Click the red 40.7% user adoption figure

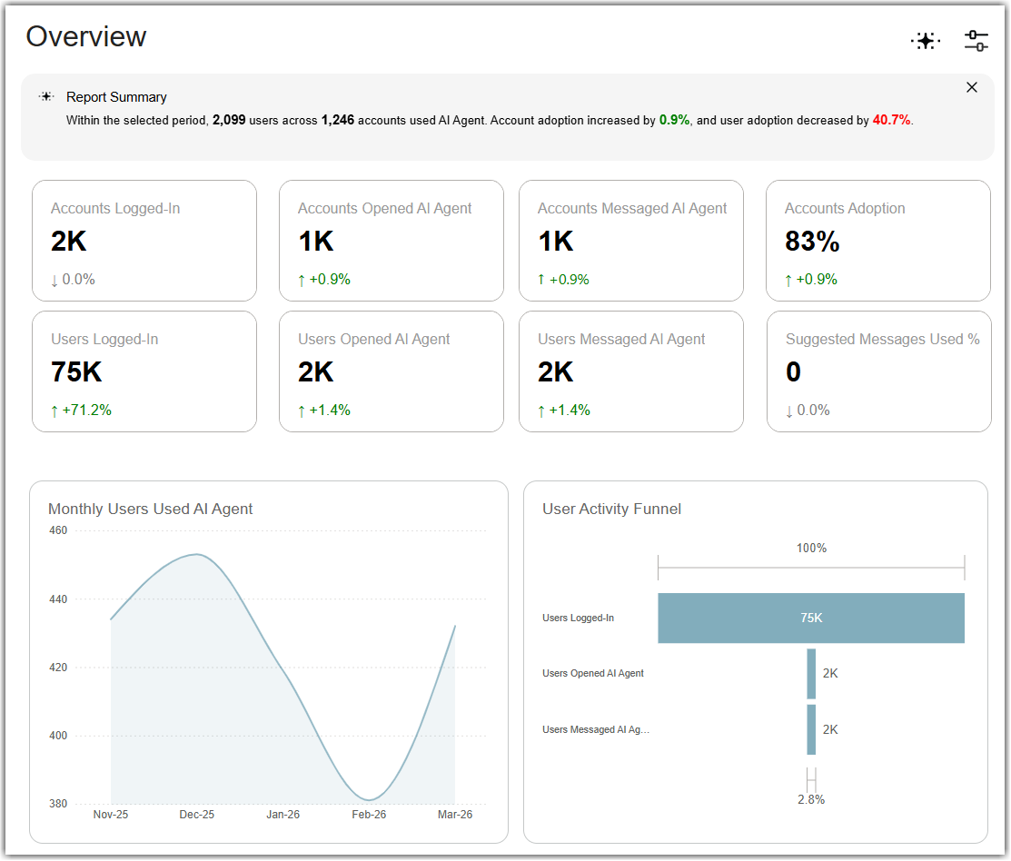(891, 120)
